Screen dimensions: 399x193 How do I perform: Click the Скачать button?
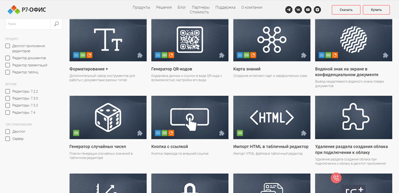[346, 10]
